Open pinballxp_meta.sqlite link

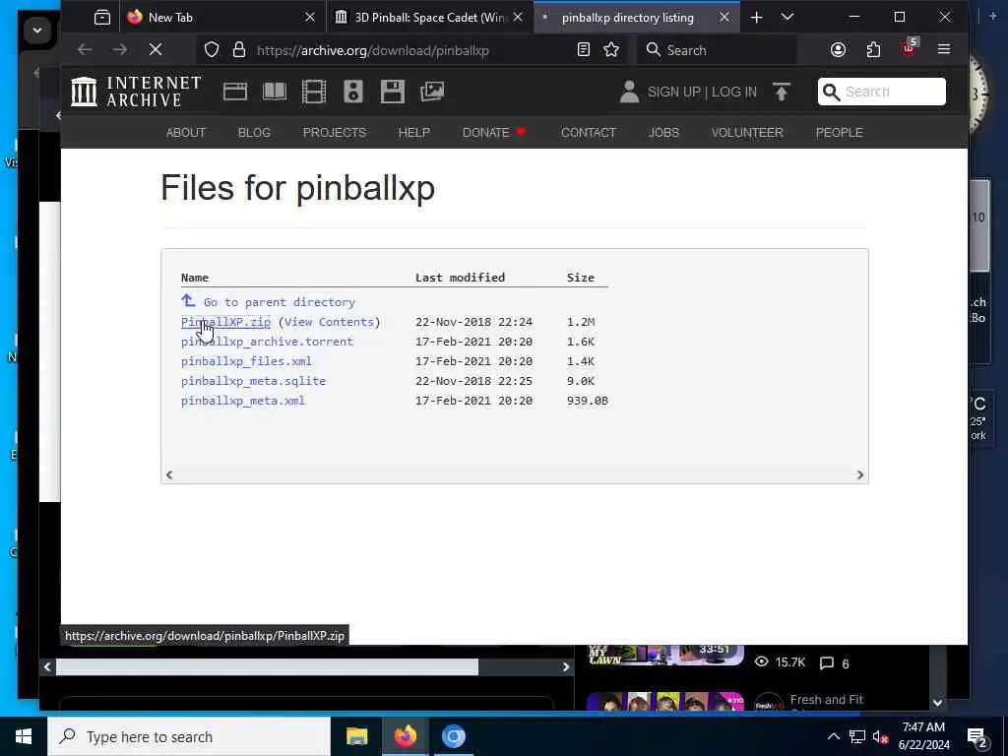[253, 381]
